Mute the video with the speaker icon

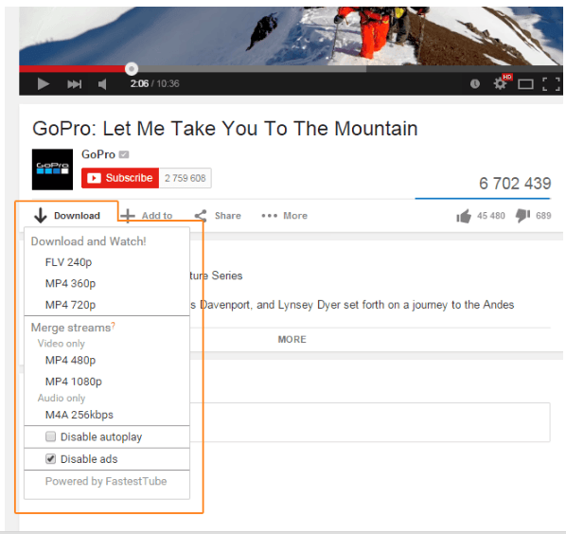(x=102, y=84)
